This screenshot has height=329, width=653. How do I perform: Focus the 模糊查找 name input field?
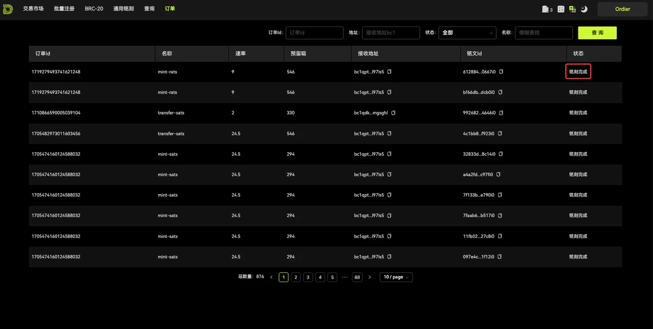(544, 33)
